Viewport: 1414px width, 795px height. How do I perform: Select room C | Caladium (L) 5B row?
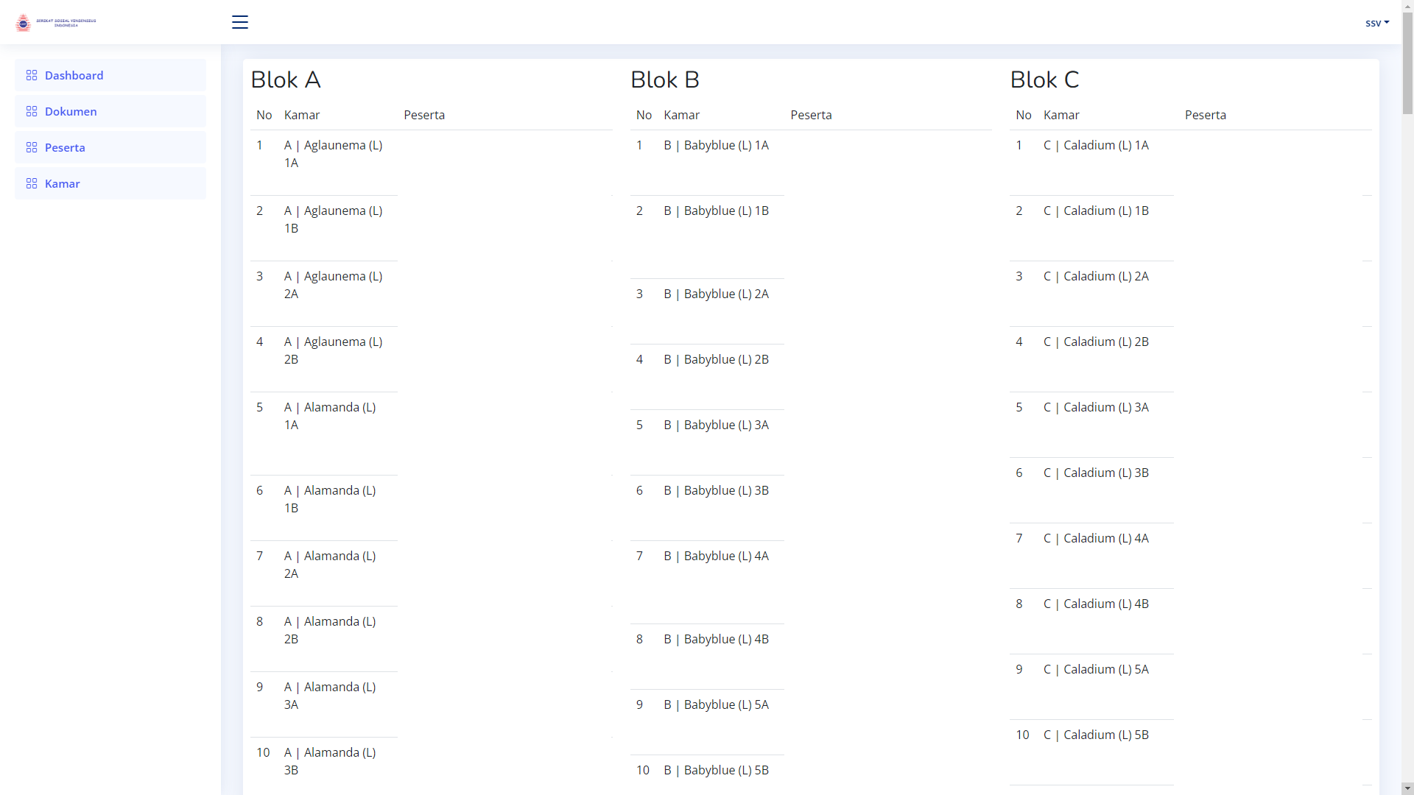point(1096,735)
